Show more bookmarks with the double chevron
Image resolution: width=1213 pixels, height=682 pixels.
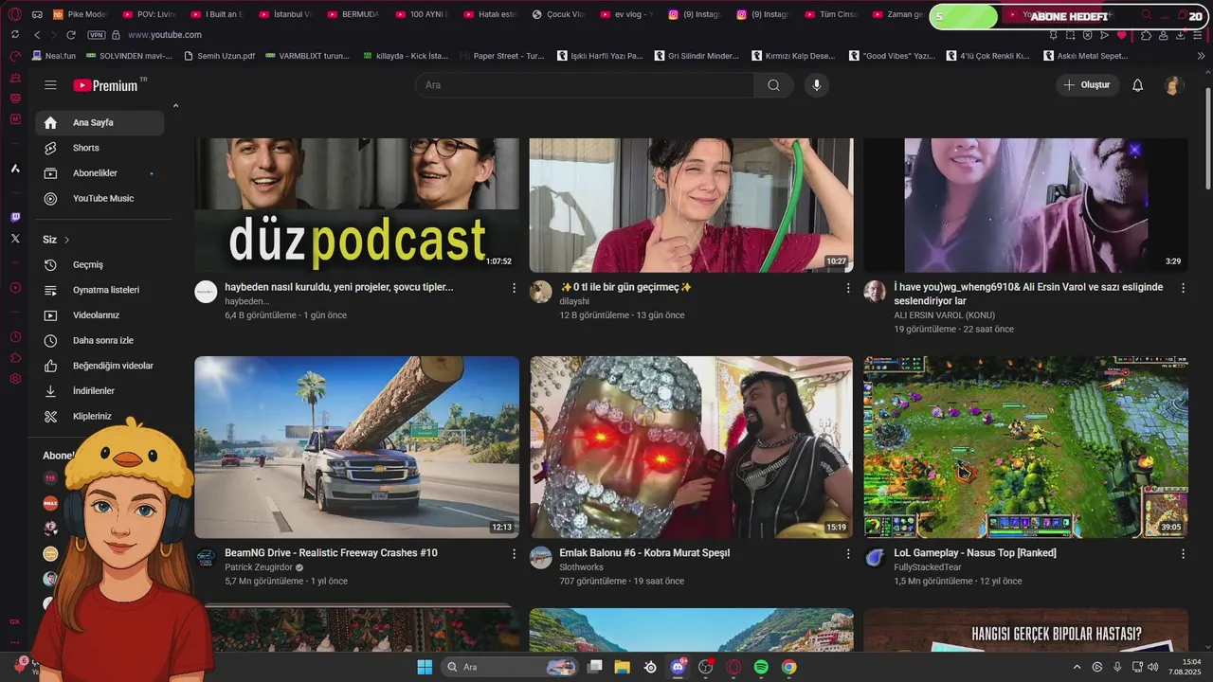point(1201,56)
